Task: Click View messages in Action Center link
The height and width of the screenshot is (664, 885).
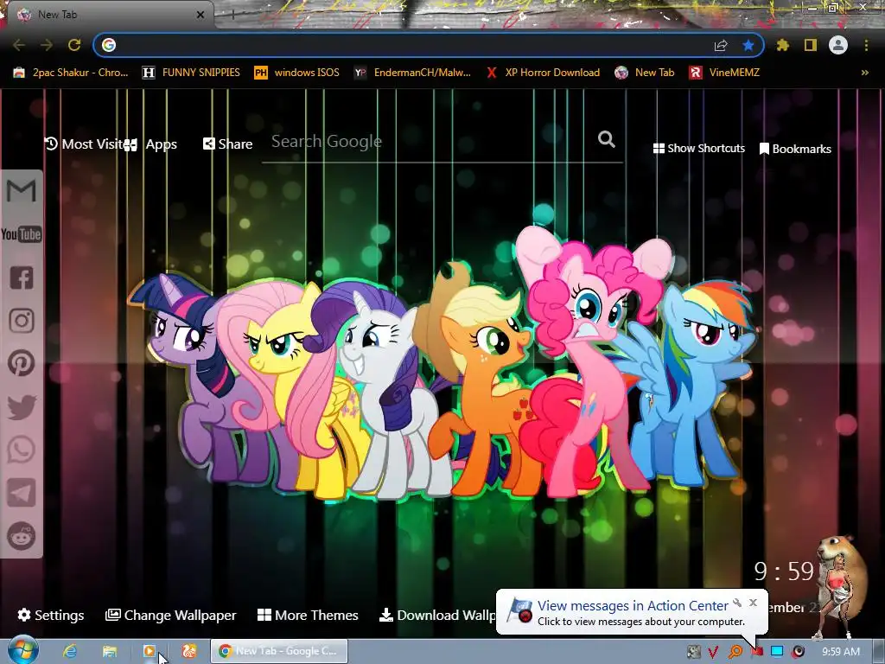Action: tap(633, 606)
